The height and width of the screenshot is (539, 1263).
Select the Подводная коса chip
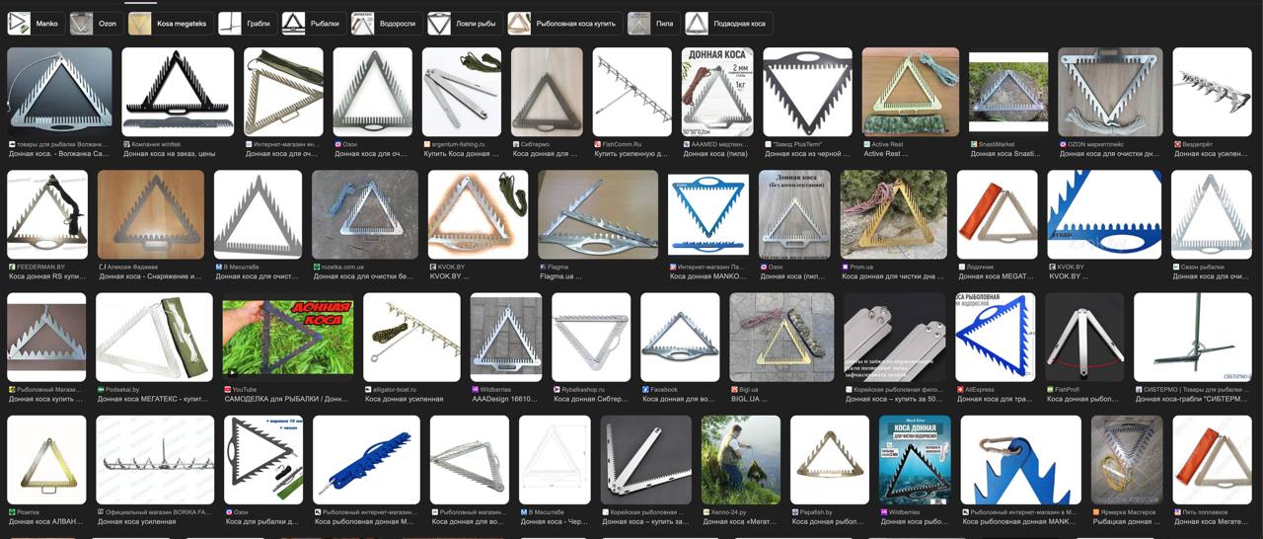[728, 23]
